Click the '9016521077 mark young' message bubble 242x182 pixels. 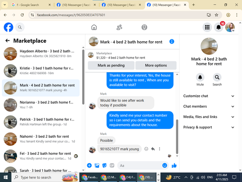120,149
